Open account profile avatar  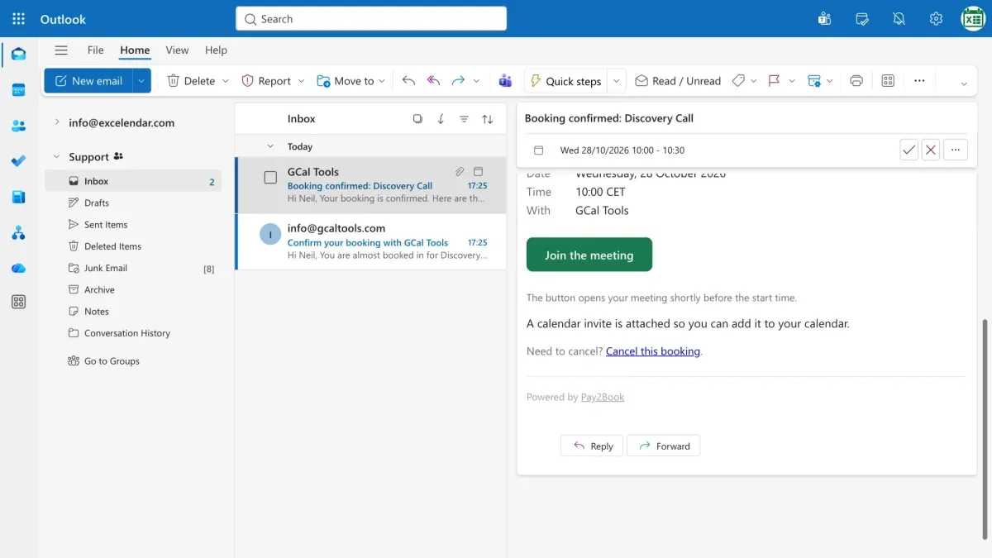coord(973,19)
